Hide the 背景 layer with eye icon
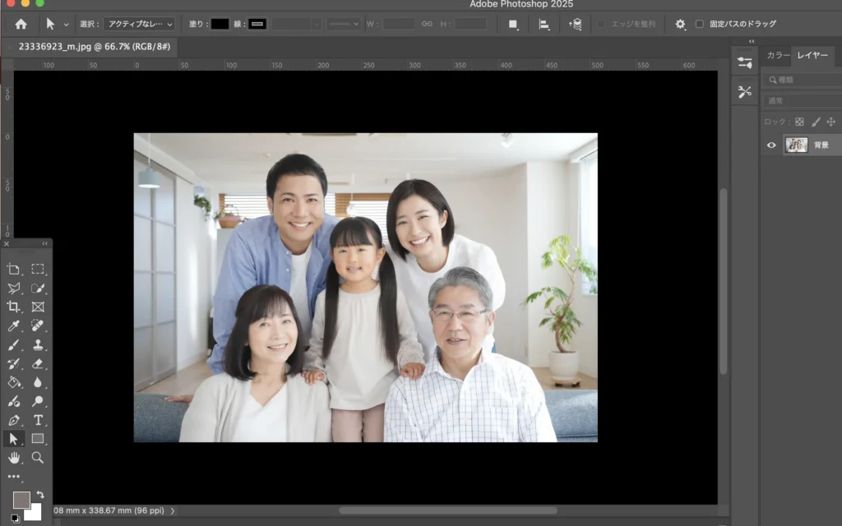842x526 pixels. click(771, 145)
